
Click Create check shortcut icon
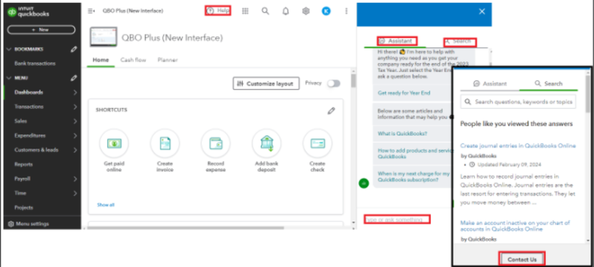pyautogui.click(x=318, y=144)
